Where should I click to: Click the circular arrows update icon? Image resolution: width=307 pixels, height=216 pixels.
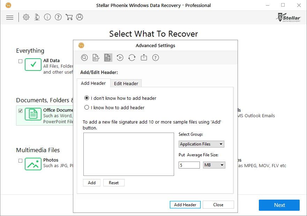tap(132, 58)
